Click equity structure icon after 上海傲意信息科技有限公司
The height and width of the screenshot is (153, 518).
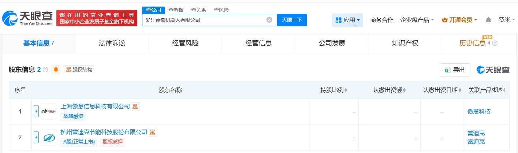[135, 107]
